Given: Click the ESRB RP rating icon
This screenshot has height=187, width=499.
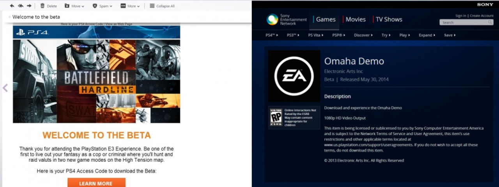Looking at the screenshot, I should (x=276, y=117).
